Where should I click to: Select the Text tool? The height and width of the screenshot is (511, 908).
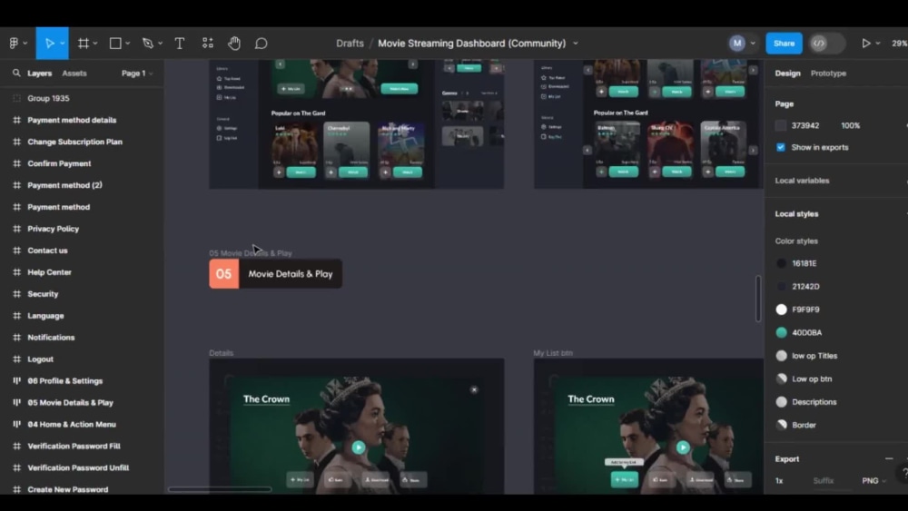(x=180, y=43)
